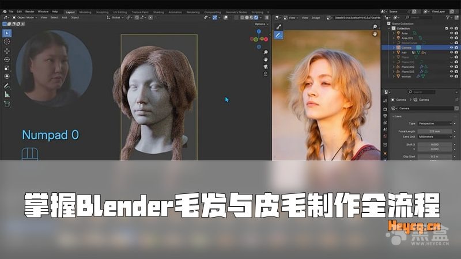Open the World properties tab
This screenshot has height=259, width=461.
(385, 136)
